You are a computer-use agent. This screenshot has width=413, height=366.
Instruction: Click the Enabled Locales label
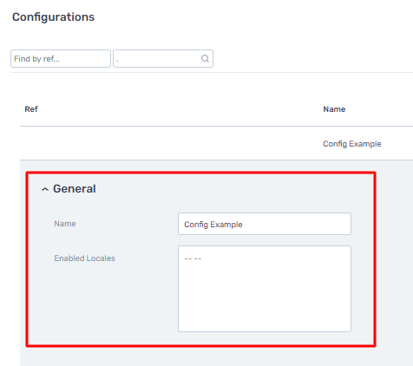[x=84, y=258]
